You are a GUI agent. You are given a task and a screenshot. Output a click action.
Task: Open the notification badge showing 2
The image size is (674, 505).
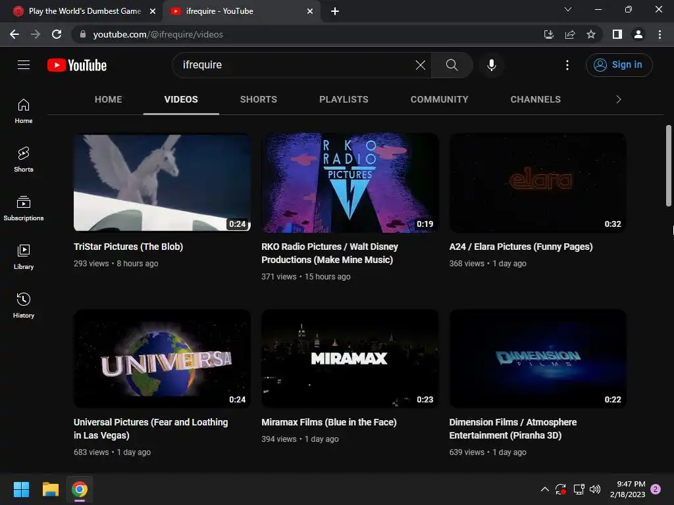pos(656,489)
